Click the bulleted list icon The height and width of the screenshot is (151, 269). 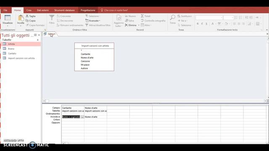[236, 18]
